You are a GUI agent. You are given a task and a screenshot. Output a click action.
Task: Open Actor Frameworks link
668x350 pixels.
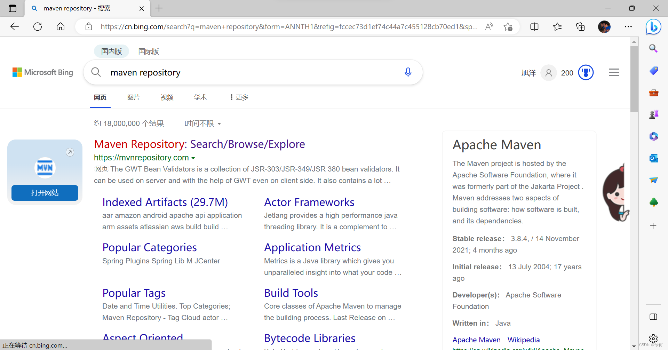(309, 202)
